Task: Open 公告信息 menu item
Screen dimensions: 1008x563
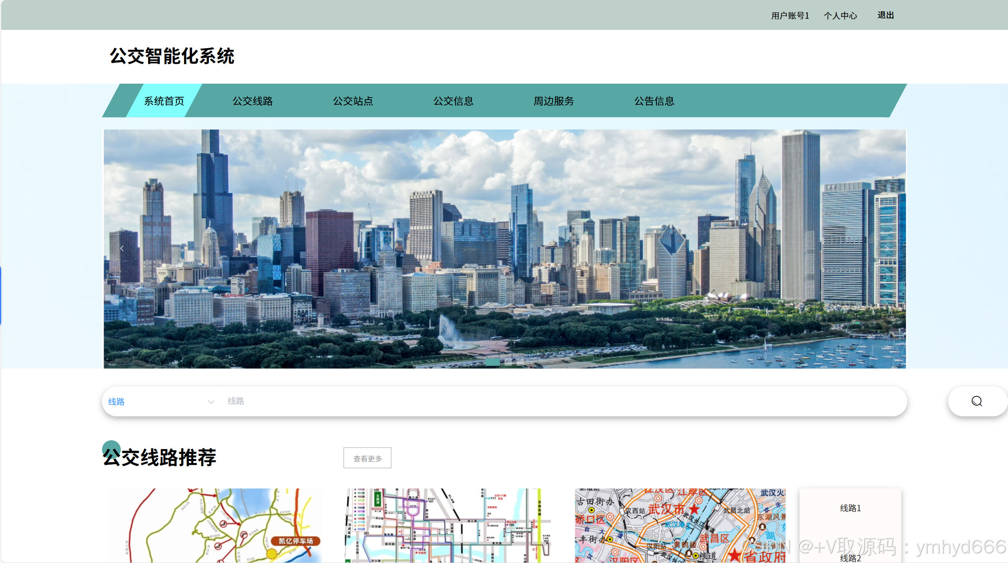Action: 654,101
